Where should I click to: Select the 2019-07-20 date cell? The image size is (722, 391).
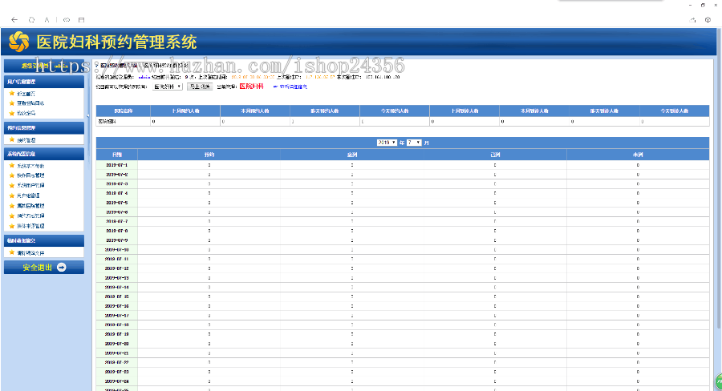click(117, 344)
